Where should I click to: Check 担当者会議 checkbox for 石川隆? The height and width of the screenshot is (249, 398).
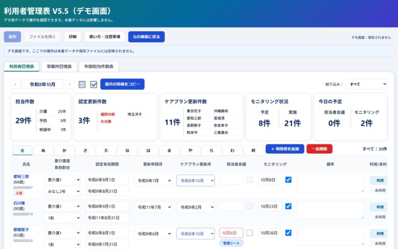(x=250, y=206)
